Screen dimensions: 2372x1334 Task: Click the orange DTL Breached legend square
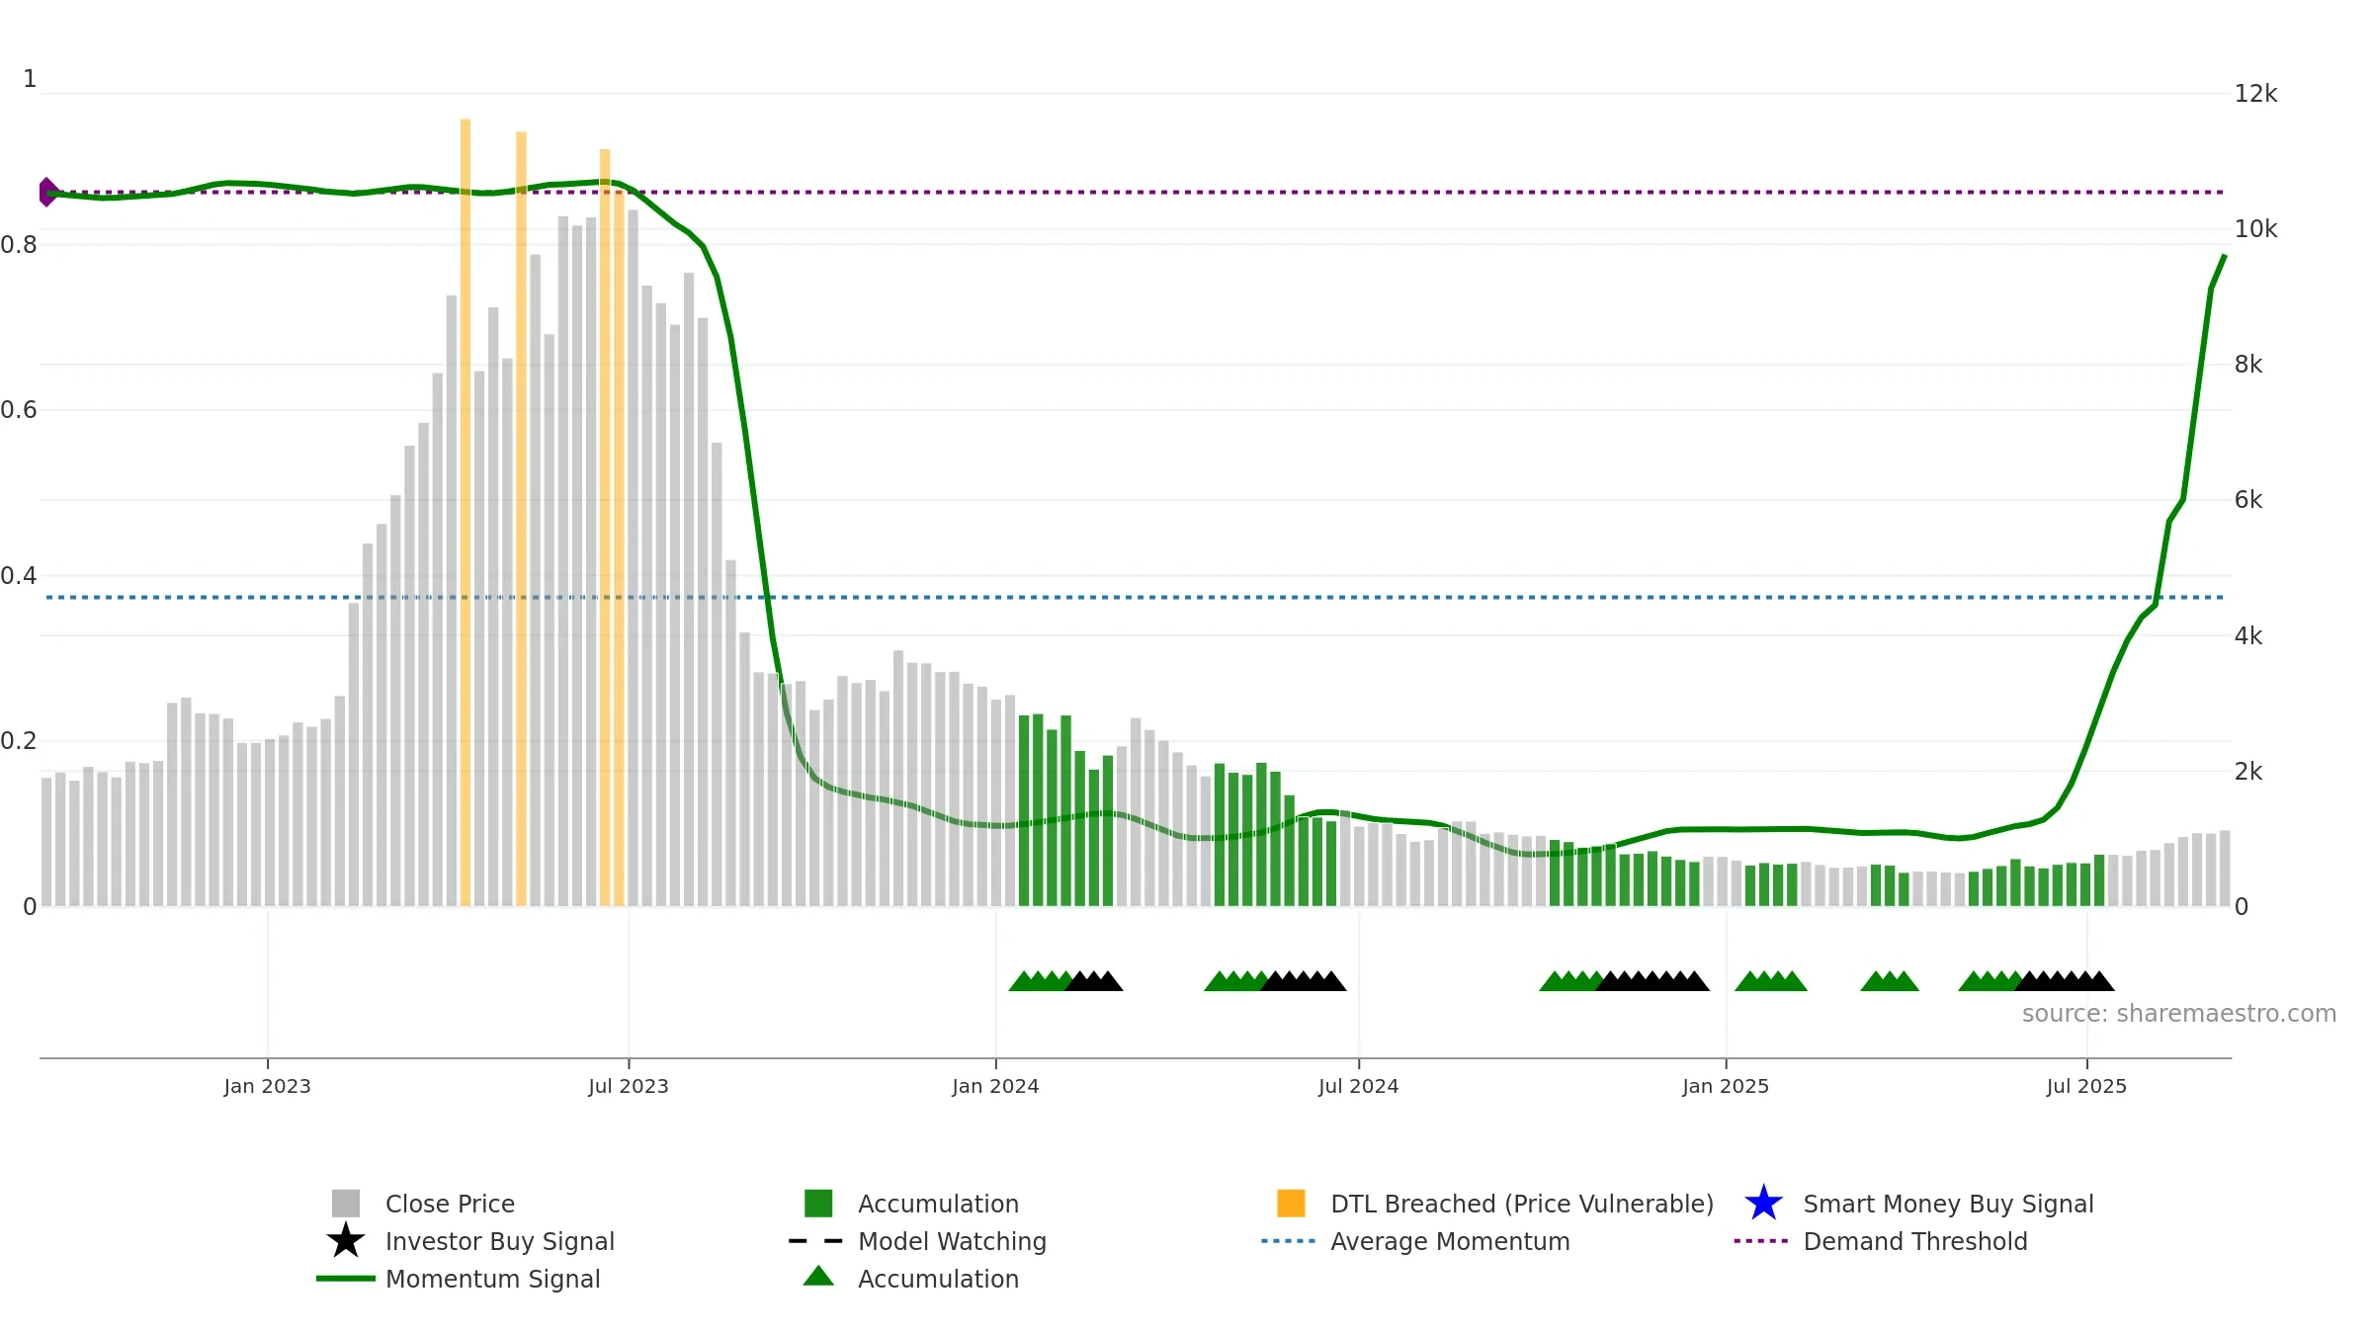pyautogui.click(x=1291, y=1203)
